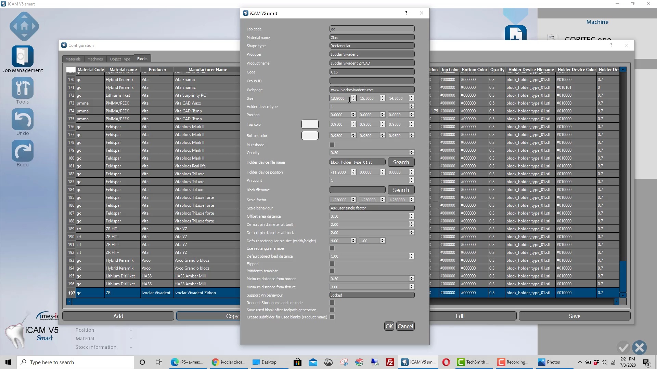Click the Code input field C15

(372, 72)
